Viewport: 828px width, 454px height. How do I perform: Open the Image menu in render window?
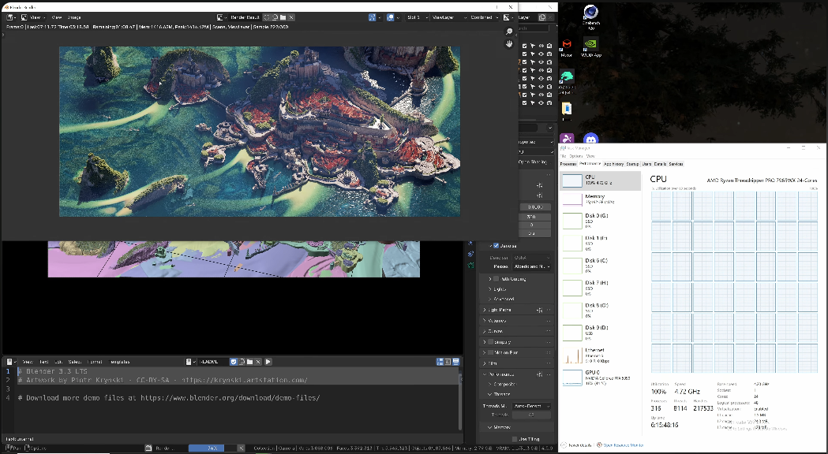click(73, 17)
